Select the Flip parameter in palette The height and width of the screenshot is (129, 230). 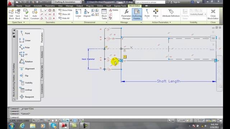[24, 76]
